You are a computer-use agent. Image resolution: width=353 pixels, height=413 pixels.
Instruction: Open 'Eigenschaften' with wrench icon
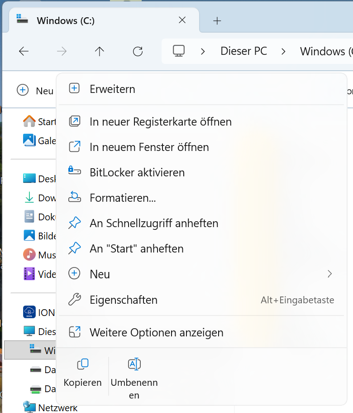[201, 300]
